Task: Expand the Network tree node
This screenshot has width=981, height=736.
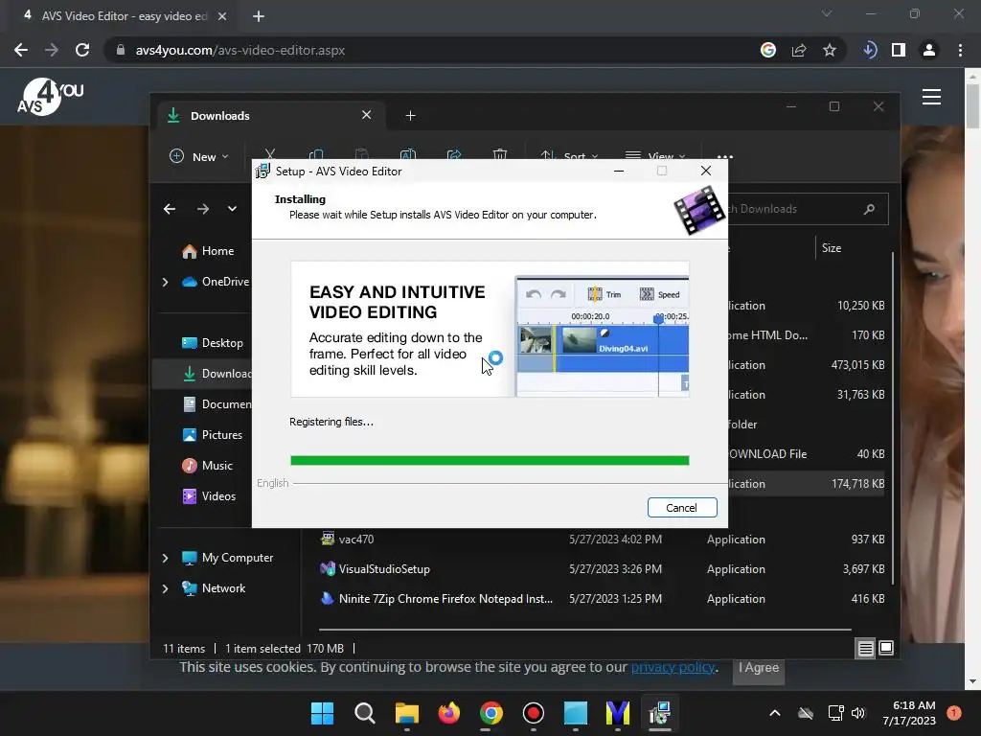Action: (x=165, y=588)
